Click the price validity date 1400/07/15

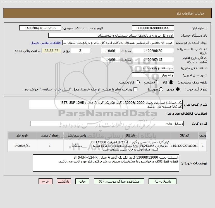[x=153, y=59]
